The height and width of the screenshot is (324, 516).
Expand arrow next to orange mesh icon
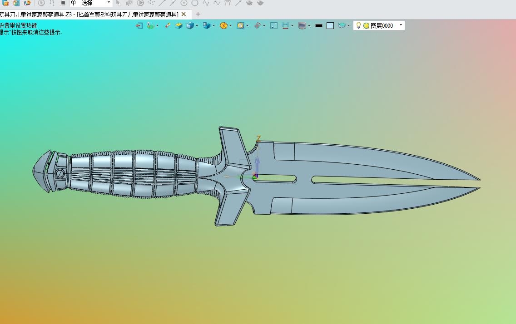[230, 25]
